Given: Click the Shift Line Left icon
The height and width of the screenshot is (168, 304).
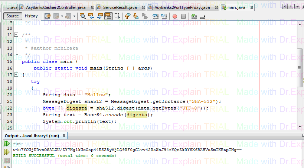Looking at the screenshot, I should pyautogui.click(x=156, y=16).
